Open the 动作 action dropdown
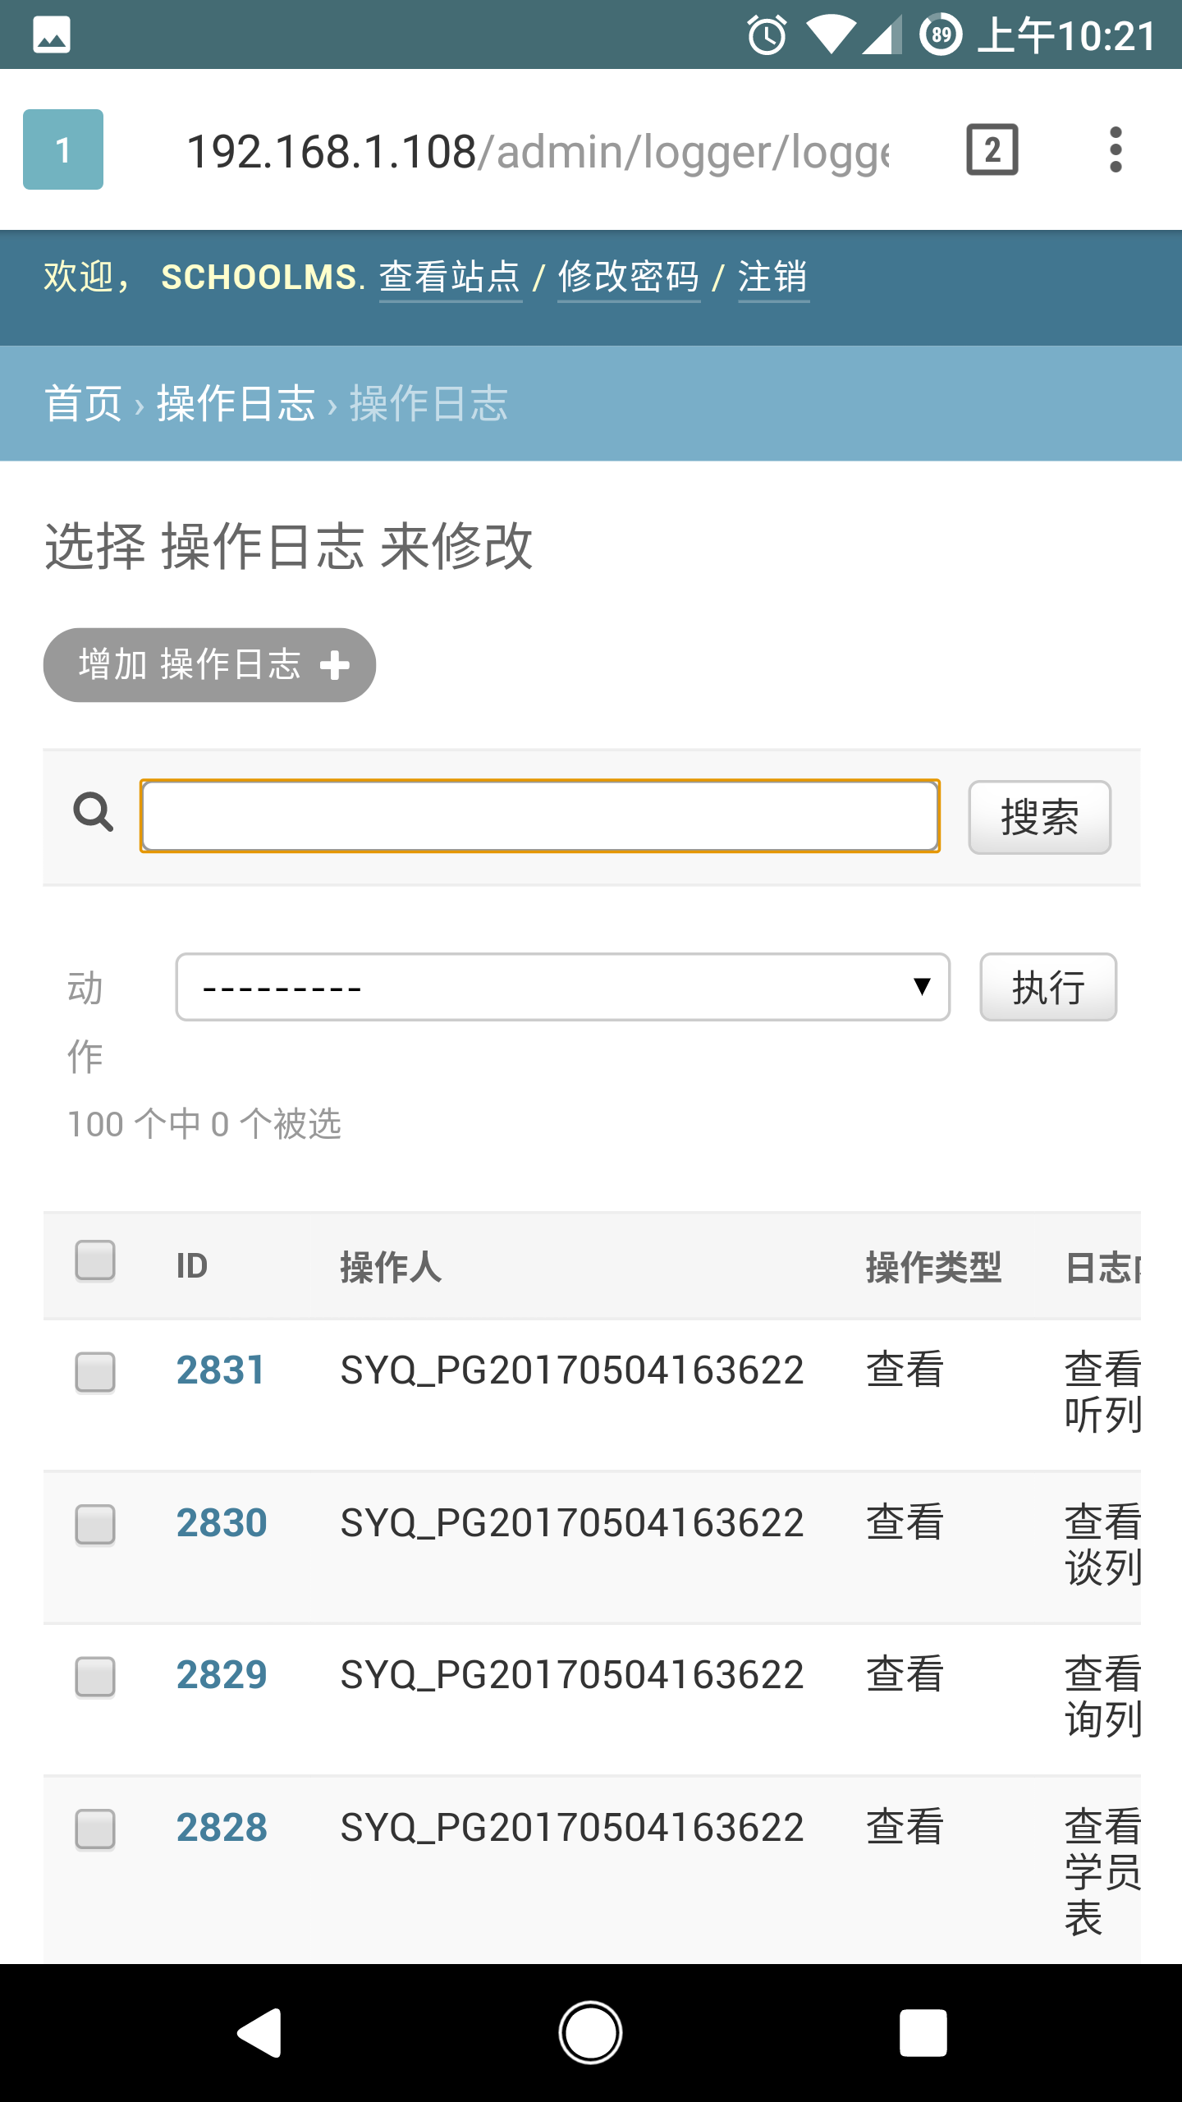This screenshot has height=2102, width=1182. pyautogui.click(x=563, y=987)
